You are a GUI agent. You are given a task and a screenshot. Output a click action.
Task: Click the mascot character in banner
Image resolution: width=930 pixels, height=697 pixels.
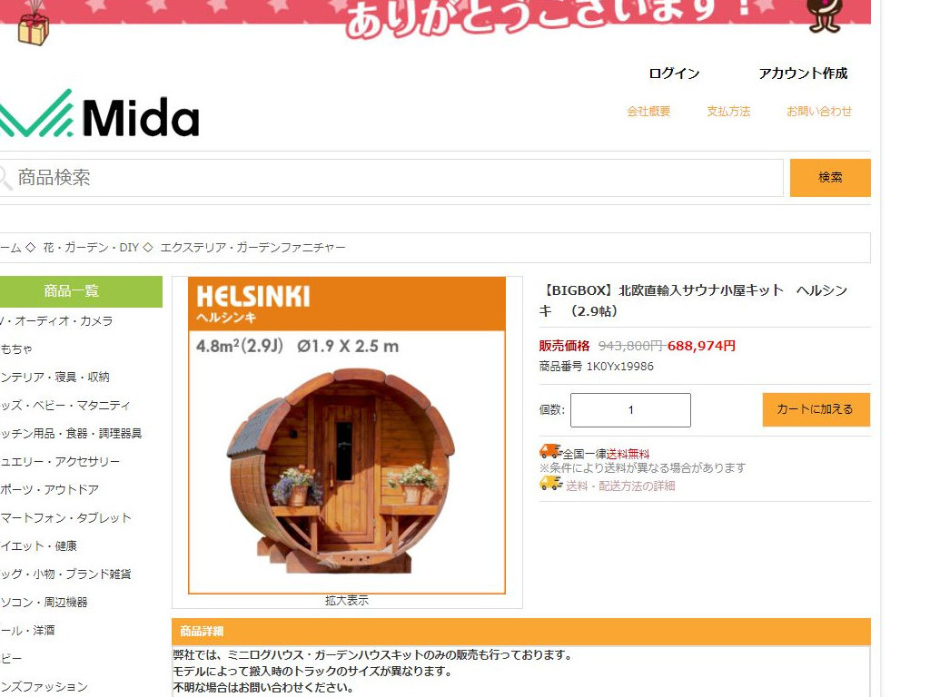(x=825, y=15)
